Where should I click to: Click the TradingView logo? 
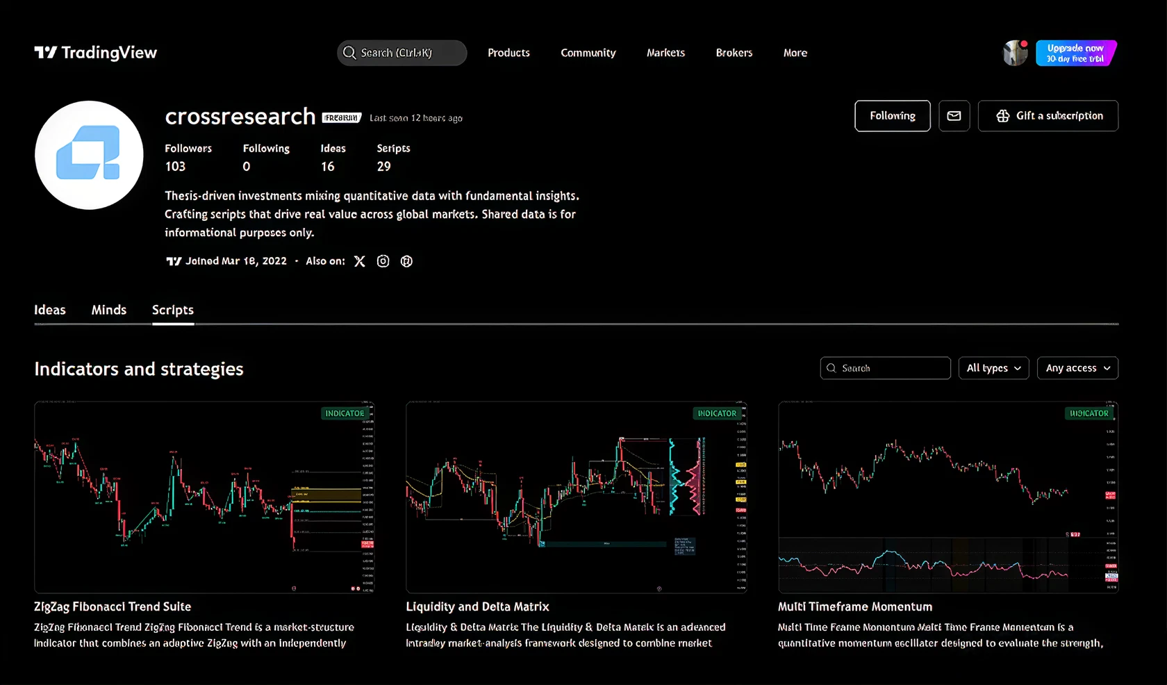(96, 53)
